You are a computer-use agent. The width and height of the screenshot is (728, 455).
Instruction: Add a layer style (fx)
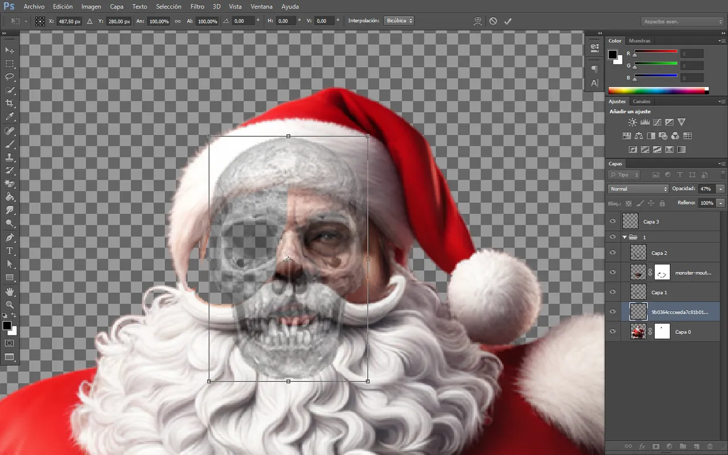pyautogui.click(x=642, y=447)
